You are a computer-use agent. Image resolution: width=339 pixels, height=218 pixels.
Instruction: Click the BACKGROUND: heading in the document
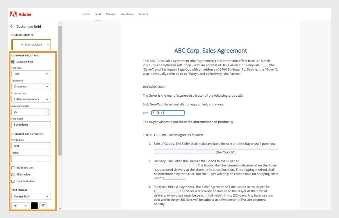(154, 87)
